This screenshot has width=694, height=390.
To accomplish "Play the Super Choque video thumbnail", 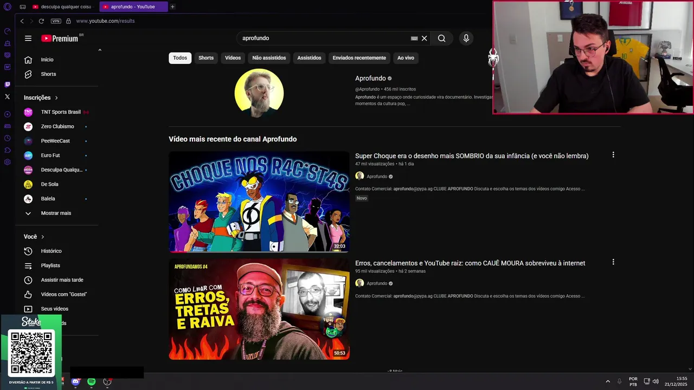I will coord(259,202).
